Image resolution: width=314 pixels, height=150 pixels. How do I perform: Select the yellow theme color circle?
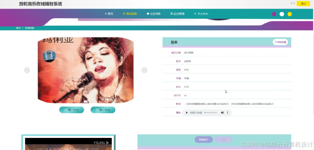tap(289, 14)
